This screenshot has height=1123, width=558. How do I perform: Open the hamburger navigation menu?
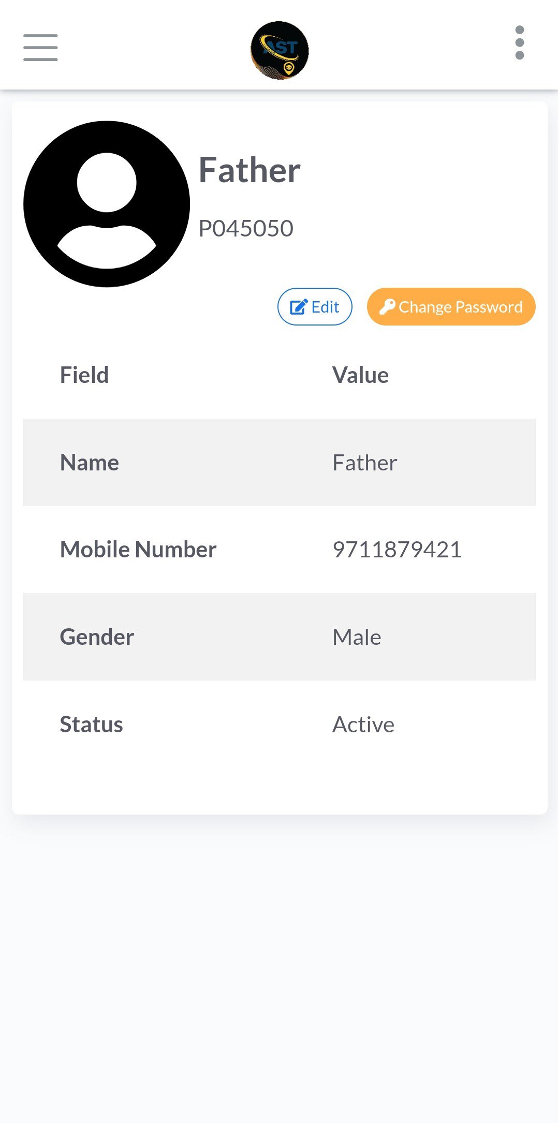click(x=40, y=48)
